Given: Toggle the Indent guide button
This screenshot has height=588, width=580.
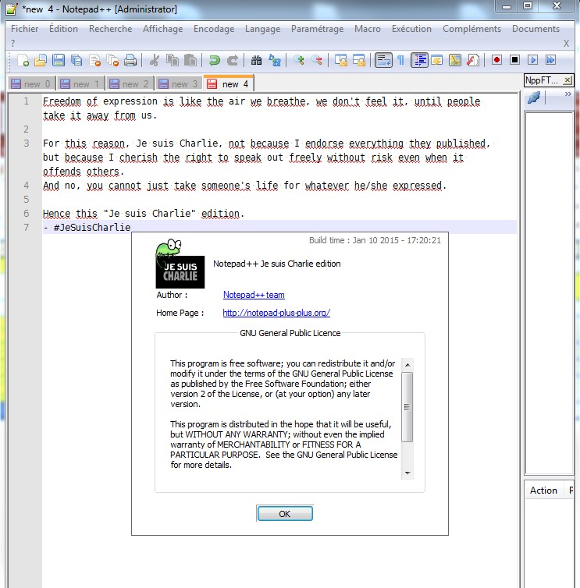Looking at the screenshot, I should (x=419, y=60).
